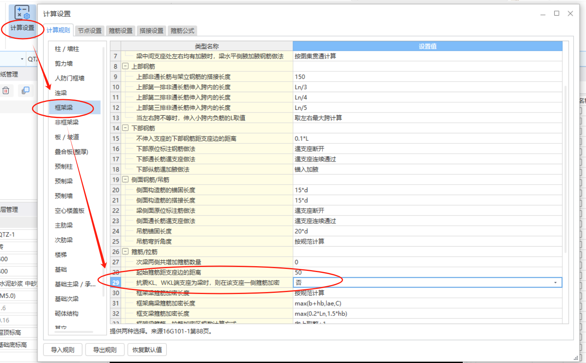
Task: Collapse the 下部钢筋 group in row 14
Action: click(126, 128)
